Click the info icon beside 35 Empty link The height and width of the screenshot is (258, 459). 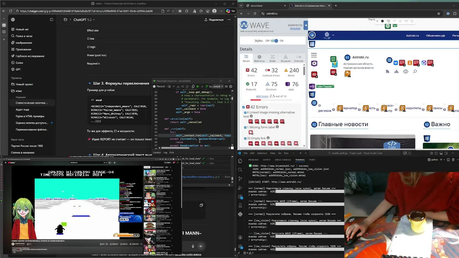[x=269, y=138]
